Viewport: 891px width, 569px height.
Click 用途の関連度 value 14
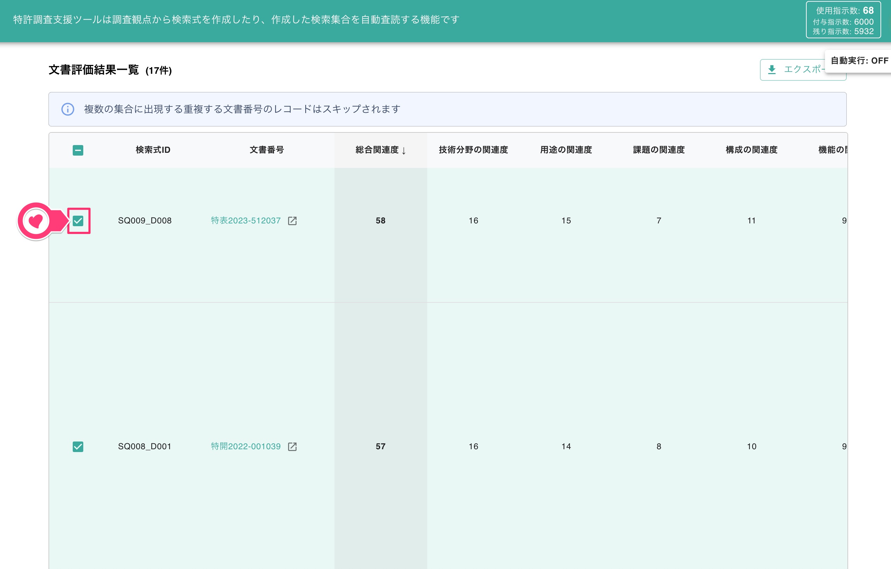566,446
